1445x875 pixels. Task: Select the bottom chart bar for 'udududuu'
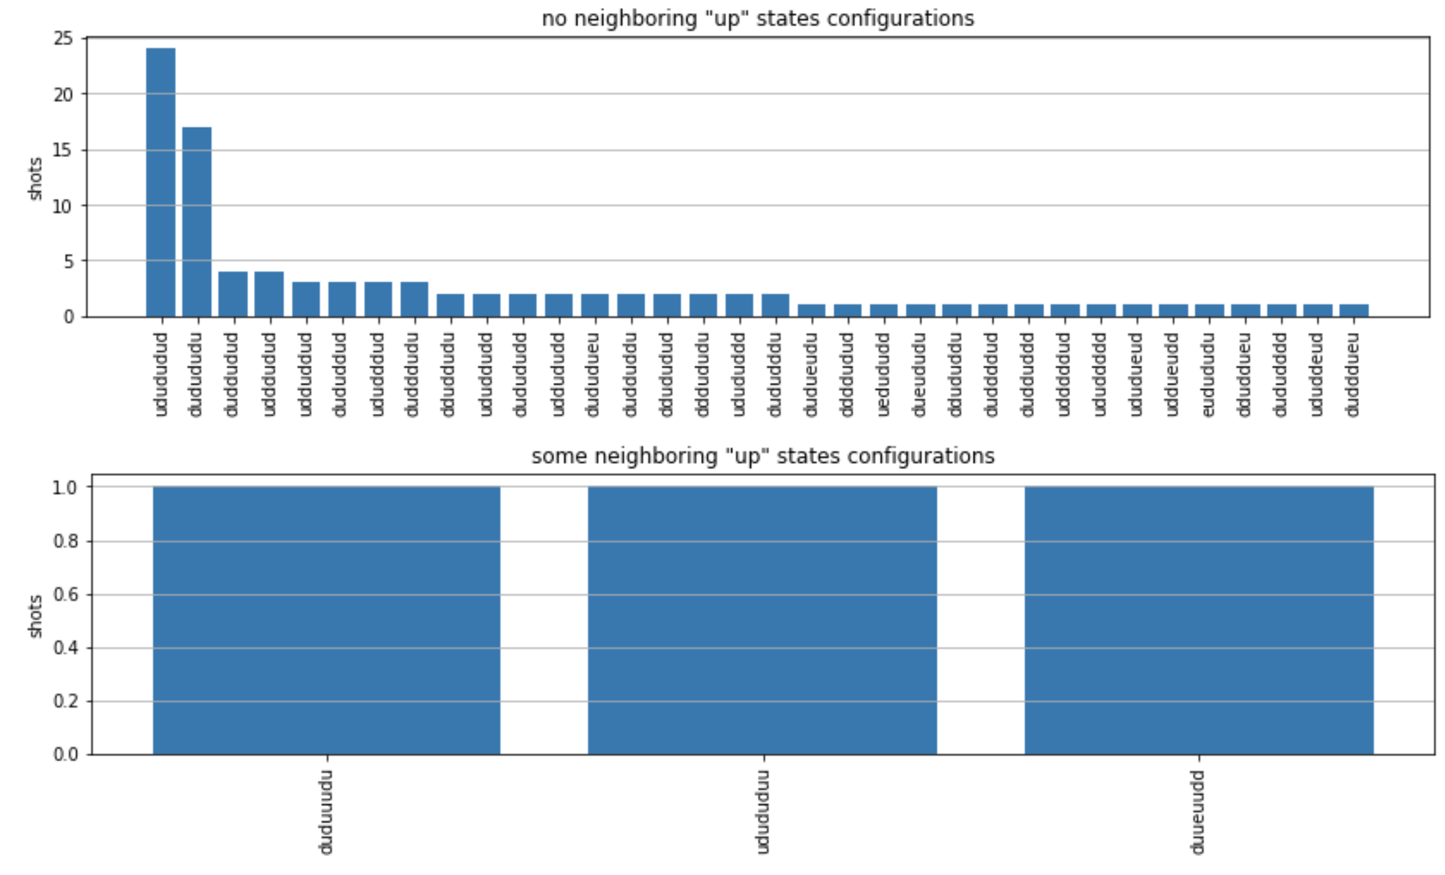pos(762,620)
